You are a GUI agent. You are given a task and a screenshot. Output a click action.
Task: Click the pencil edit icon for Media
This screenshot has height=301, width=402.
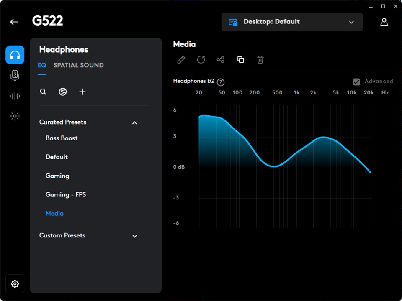tap(181, 60)
